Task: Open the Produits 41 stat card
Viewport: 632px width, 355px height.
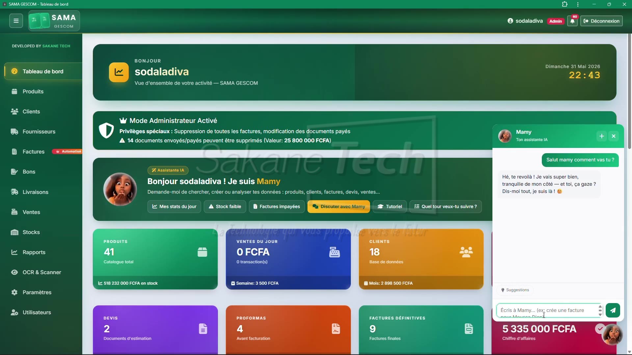Action: coord(155,259)
